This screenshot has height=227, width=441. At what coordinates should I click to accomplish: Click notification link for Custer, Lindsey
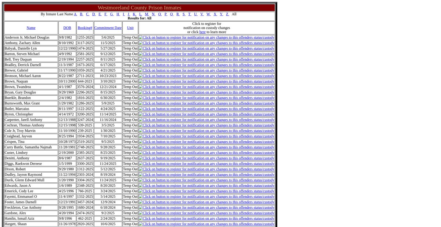207,153
